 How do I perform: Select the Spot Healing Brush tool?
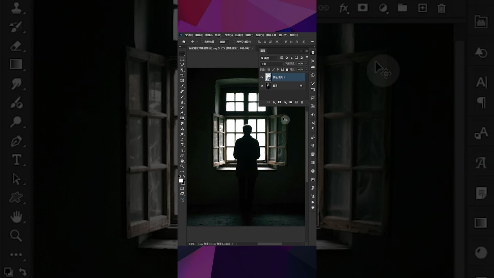pos(182,92)
